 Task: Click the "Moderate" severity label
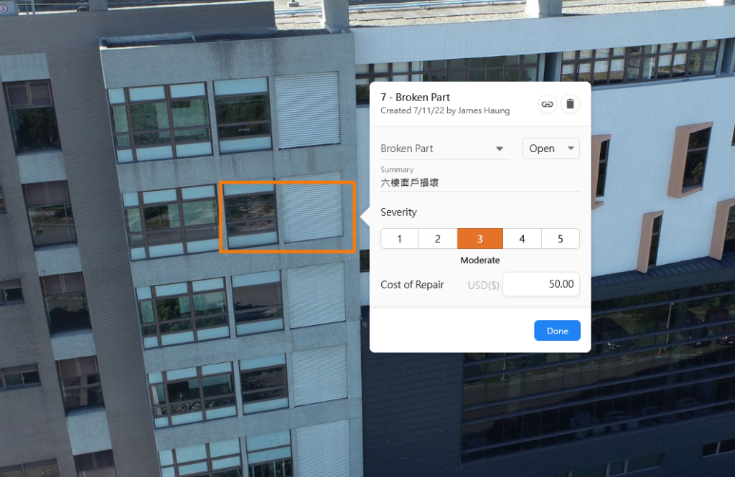point(480,260)
